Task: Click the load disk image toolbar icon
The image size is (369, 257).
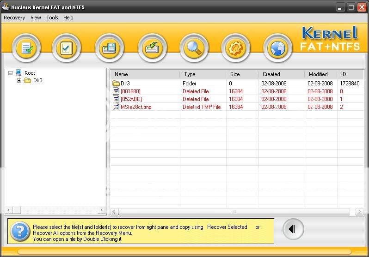Action: (x=152, y=48)
